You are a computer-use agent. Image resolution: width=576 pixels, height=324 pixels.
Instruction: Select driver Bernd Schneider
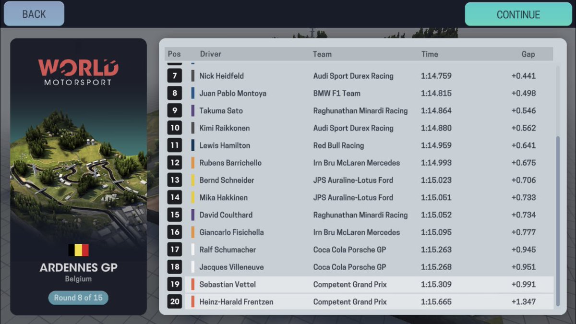click(227, 180)
